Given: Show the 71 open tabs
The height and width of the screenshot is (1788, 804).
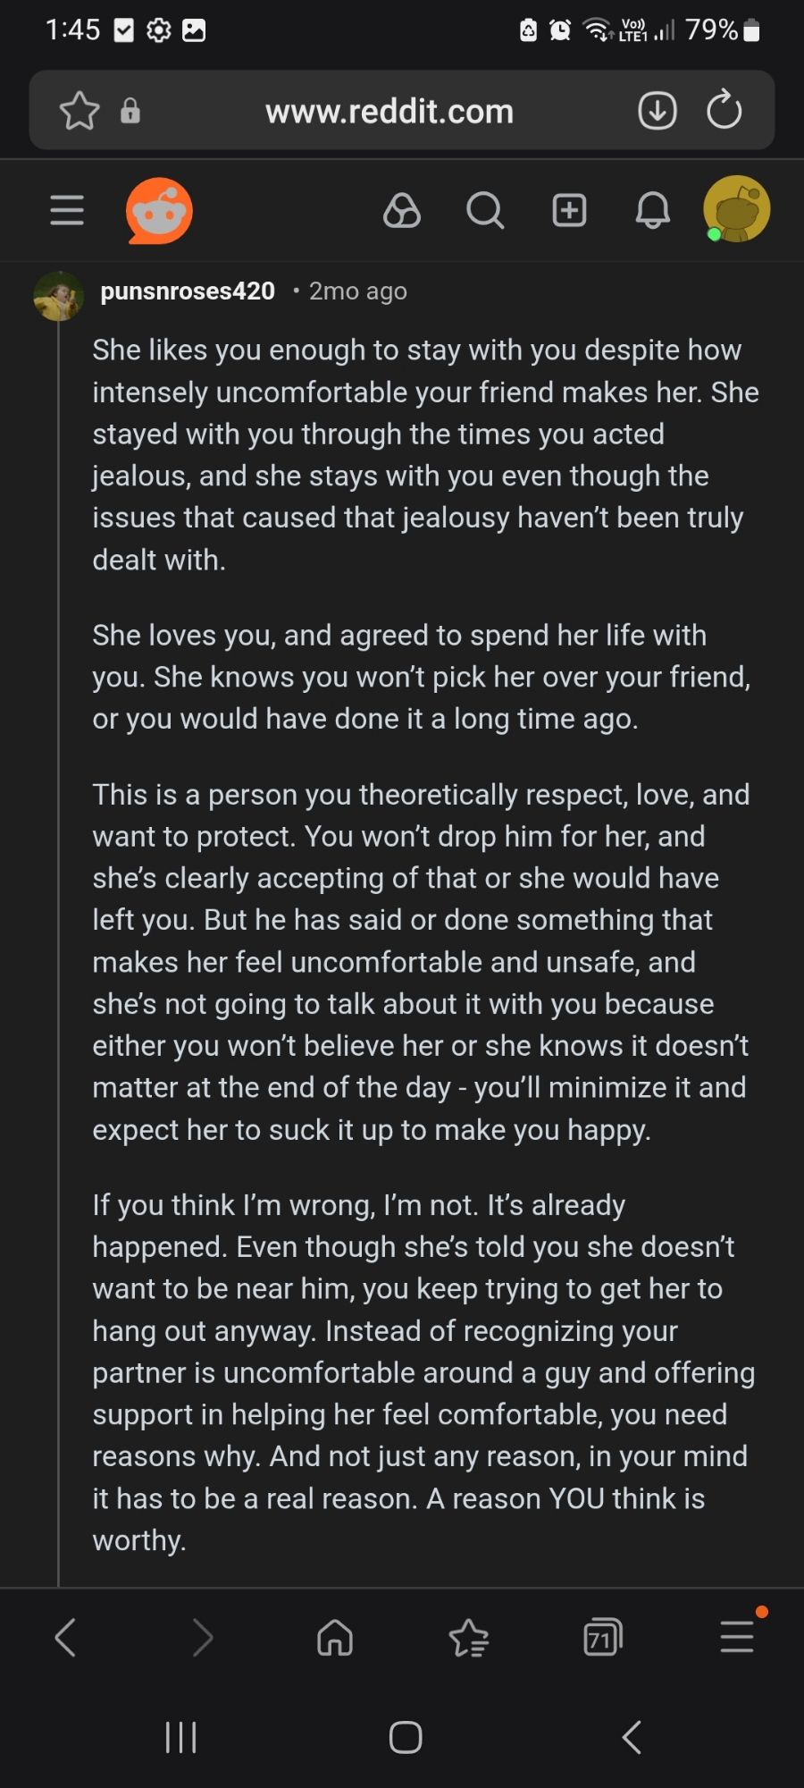Looking at the screenshot, I should pos(603,1638).
